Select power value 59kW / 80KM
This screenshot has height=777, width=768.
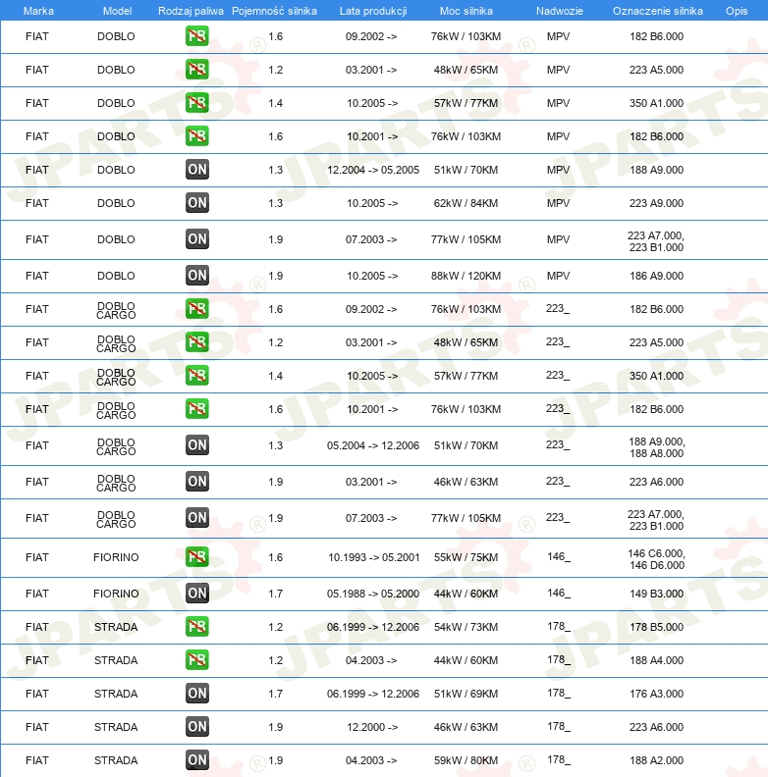[466, 760]
